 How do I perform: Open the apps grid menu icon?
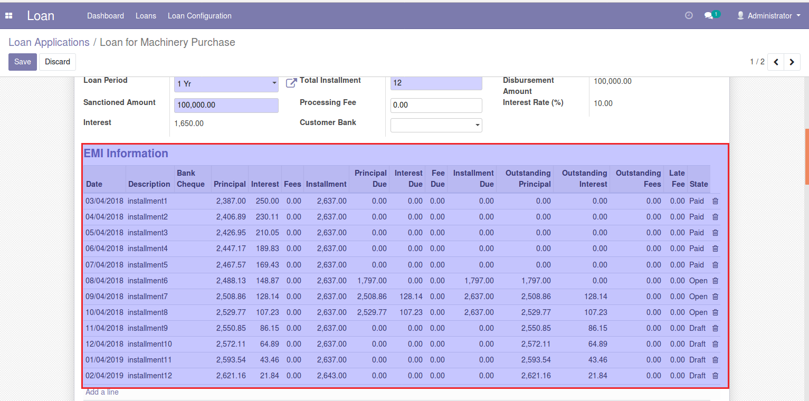click(8, 16)
